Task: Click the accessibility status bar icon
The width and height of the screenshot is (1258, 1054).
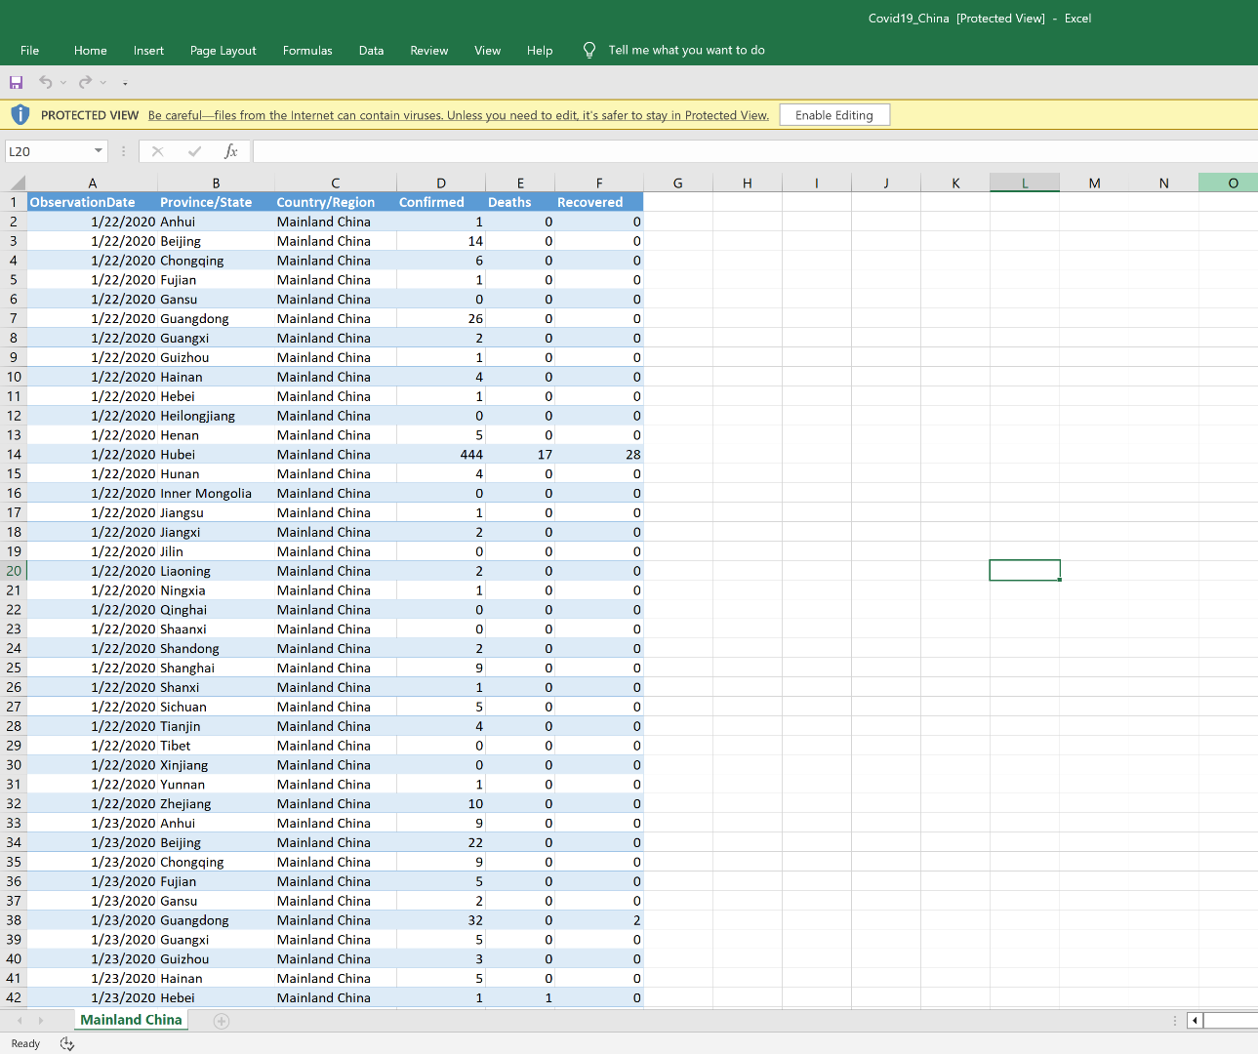Action: (67, 1043)
